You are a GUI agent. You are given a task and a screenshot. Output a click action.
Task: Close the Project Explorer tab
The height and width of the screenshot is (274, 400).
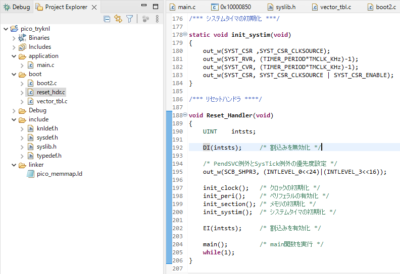point(93,7)
